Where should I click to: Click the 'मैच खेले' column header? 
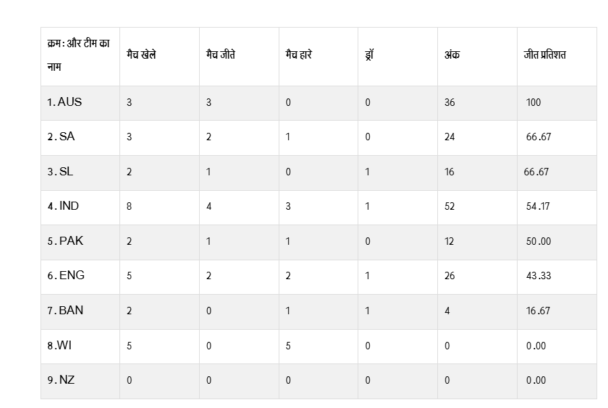(141, 55)
